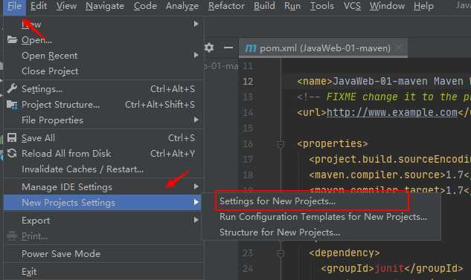
Task: Open the Window menu
Action: (x=387, y=6)
